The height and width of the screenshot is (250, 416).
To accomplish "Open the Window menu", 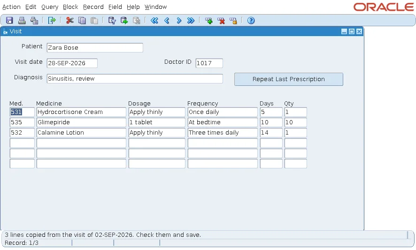I will (x=156, y=7).
